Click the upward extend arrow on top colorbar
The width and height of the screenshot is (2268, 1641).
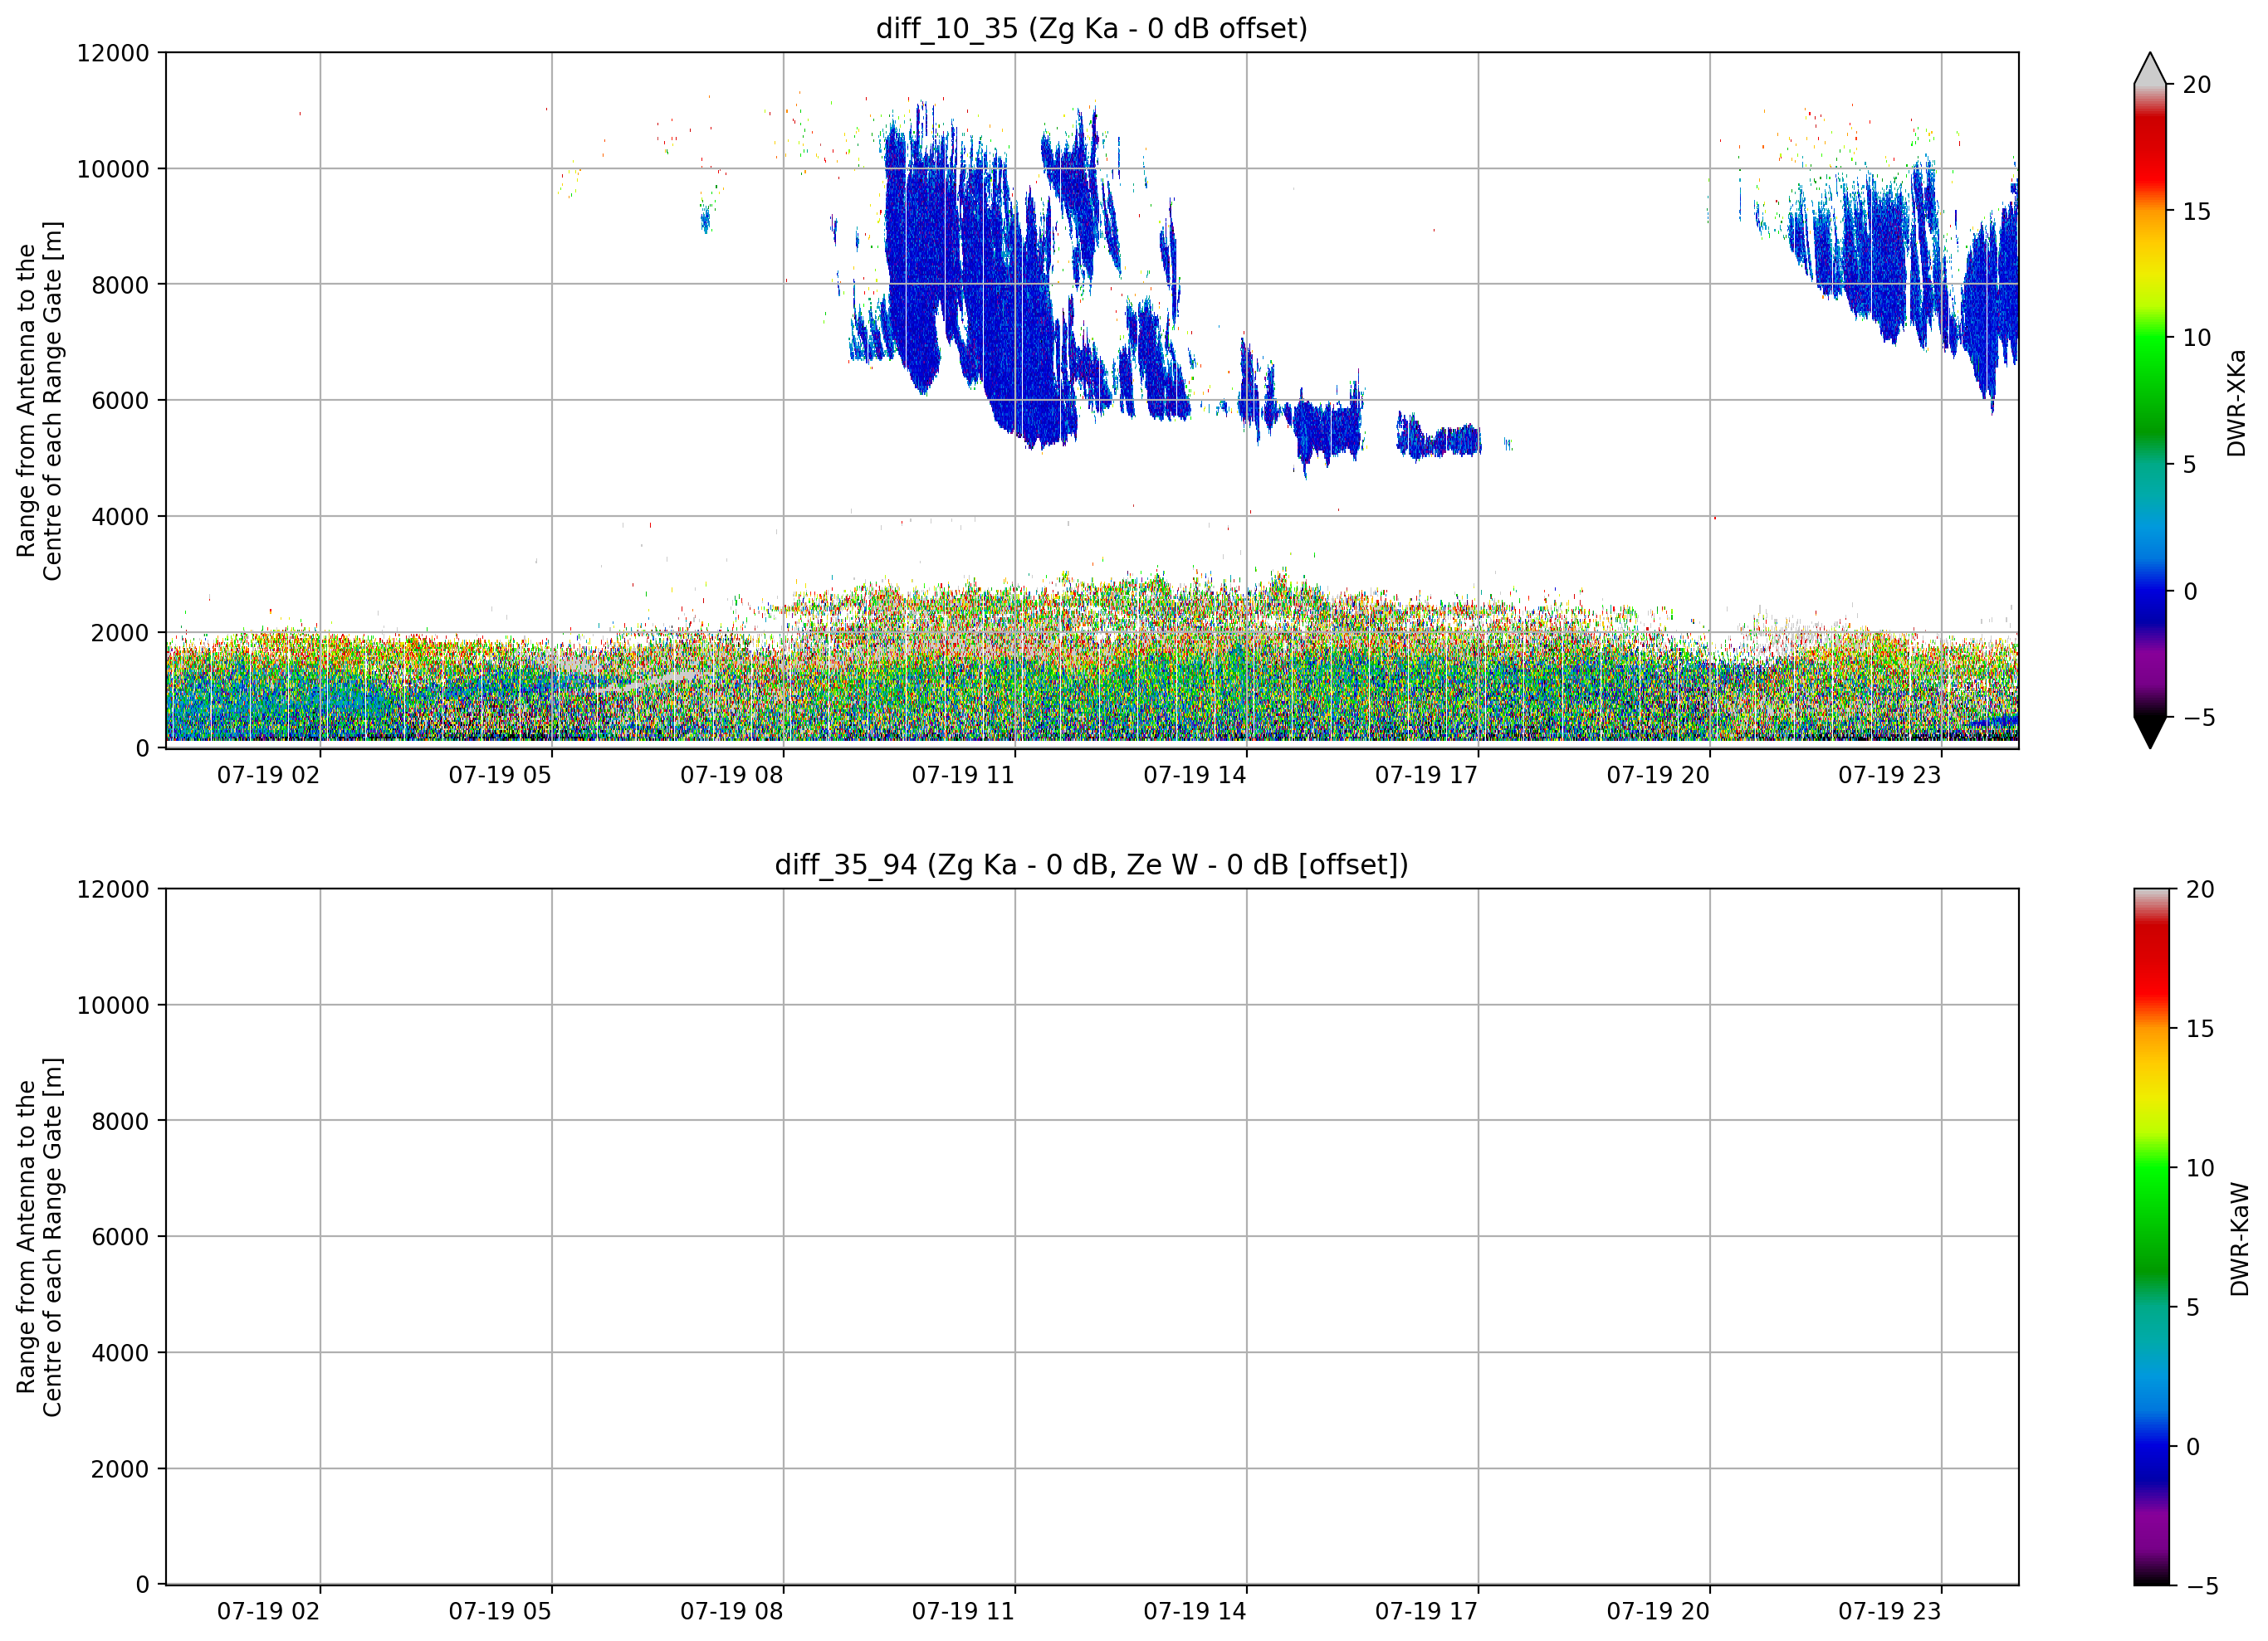[x=2150, y=68]
